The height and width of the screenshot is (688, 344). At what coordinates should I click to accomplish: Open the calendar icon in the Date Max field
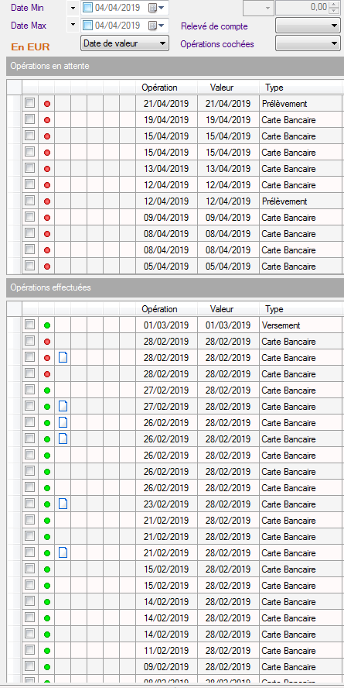[152, 26]
